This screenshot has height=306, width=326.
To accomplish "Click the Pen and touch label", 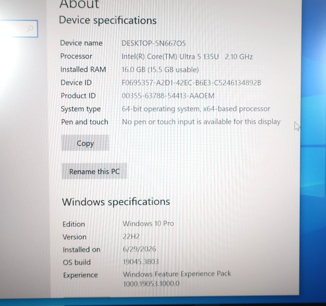I will click(84, 122).
